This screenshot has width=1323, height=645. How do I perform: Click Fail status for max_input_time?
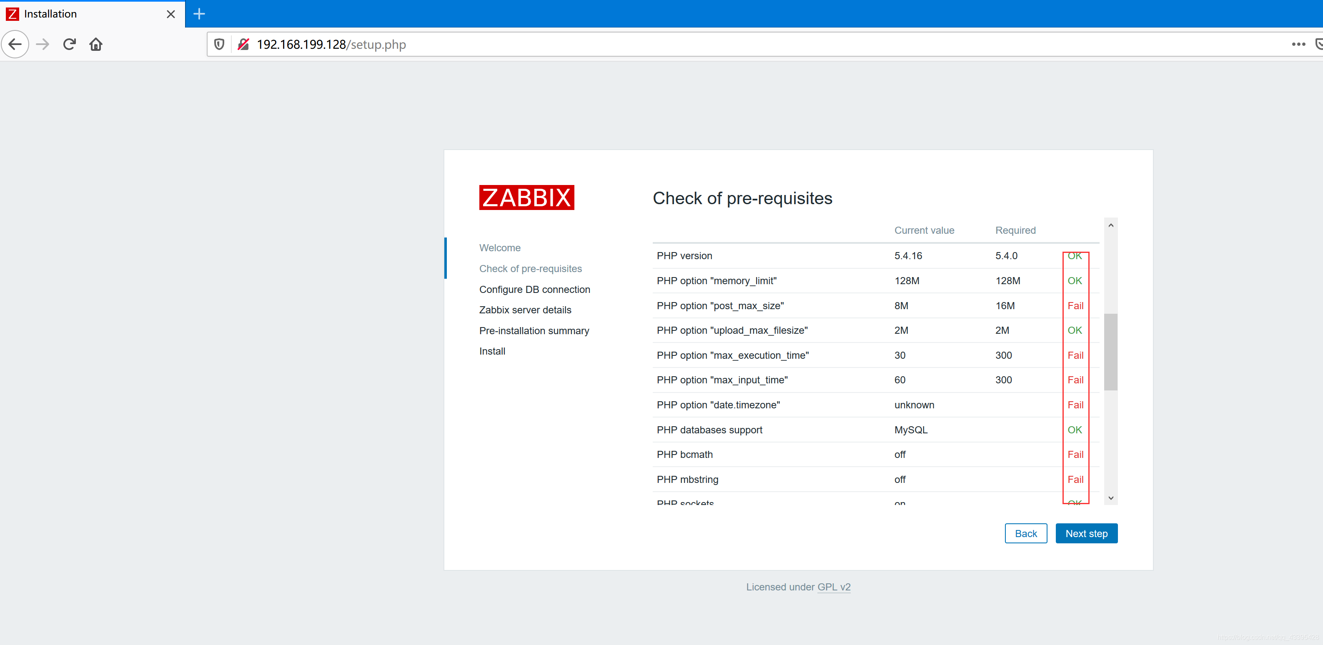pyautogui.click(x=1075, y=380)
